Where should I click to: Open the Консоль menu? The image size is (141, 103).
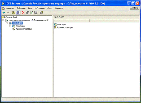[x=10, y=8]
